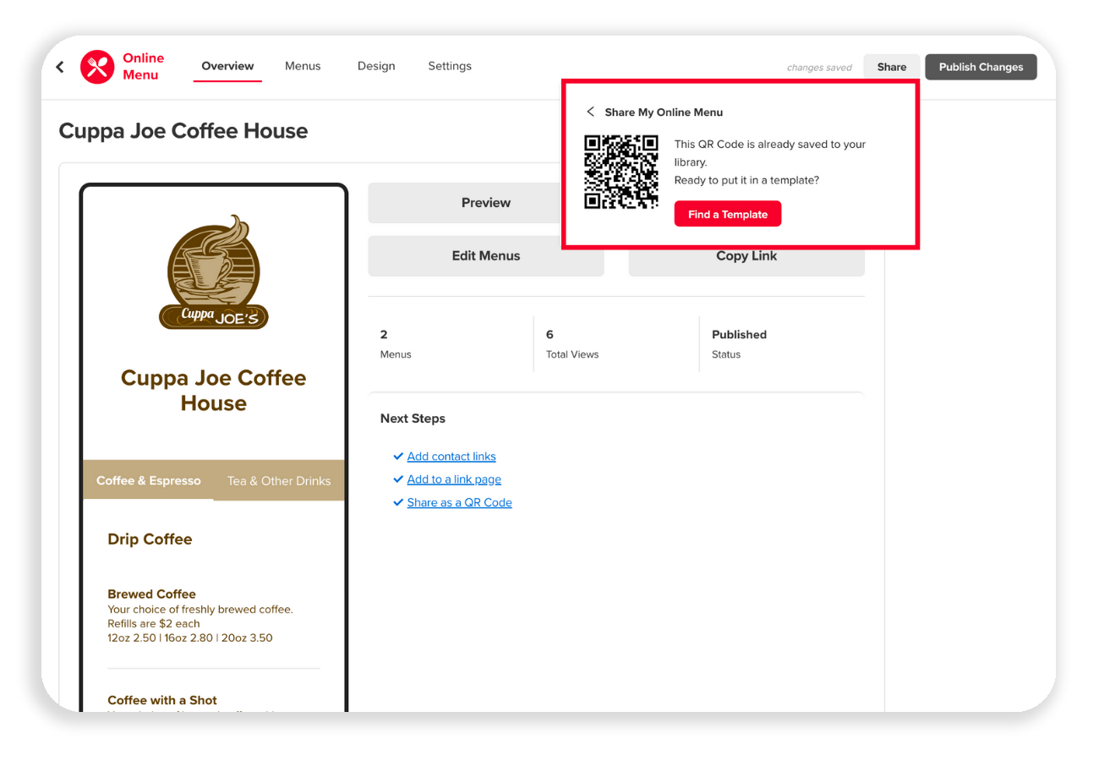Go to the Settings tab
This screenshot has width=1099, height=761.
pyautogui.click(x=450, y=66)
